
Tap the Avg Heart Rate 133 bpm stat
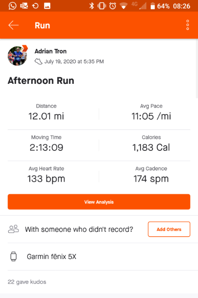tap(46, 175)
